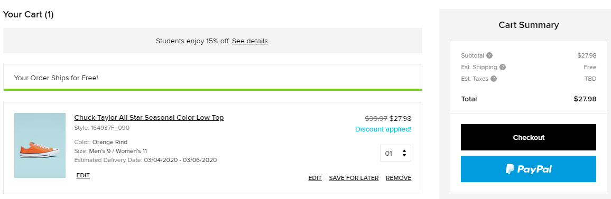Click the Your Order Ships for Free banner
611x199 pixels.
point(213,78)
